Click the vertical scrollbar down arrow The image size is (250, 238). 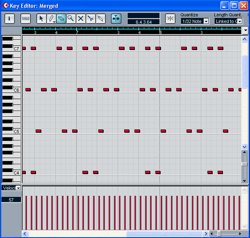click(x=245, y=147)
